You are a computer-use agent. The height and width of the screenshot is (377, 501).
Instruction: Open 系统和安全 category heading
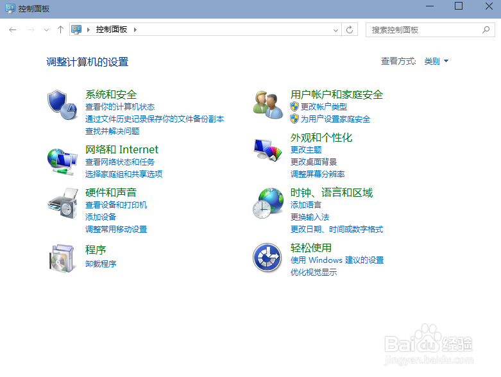click(x=111, y=94)
